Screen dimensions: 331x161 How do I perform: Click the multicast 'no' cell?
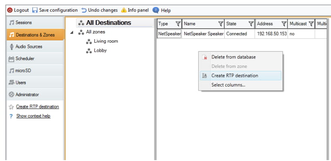click(301, 34)
